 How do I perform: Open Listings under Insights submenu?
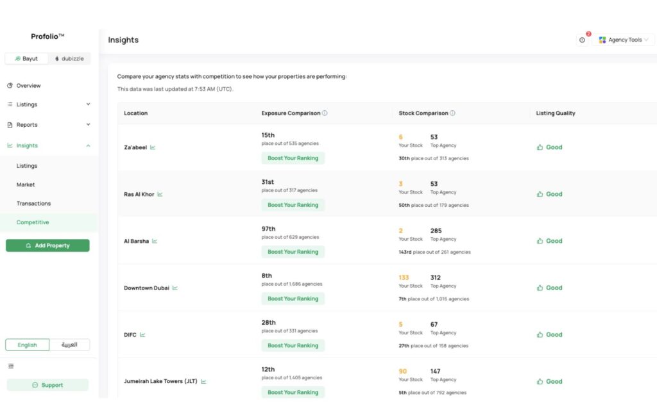(27, 166)
